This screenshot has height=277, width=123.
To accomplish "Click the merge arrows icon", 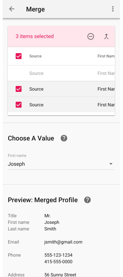I will [x=106, y=36].
